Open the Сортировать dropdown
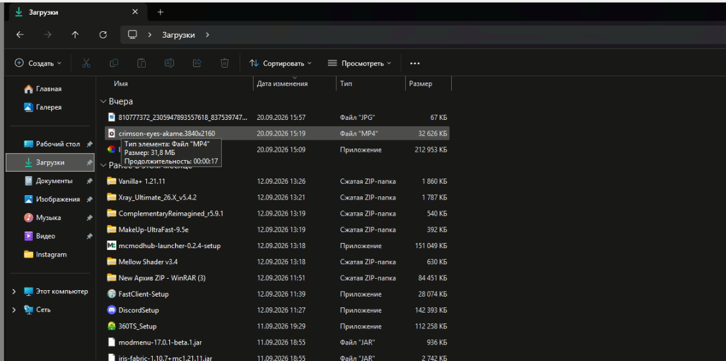The image size is (726, 361). click(x=281, y=63)
